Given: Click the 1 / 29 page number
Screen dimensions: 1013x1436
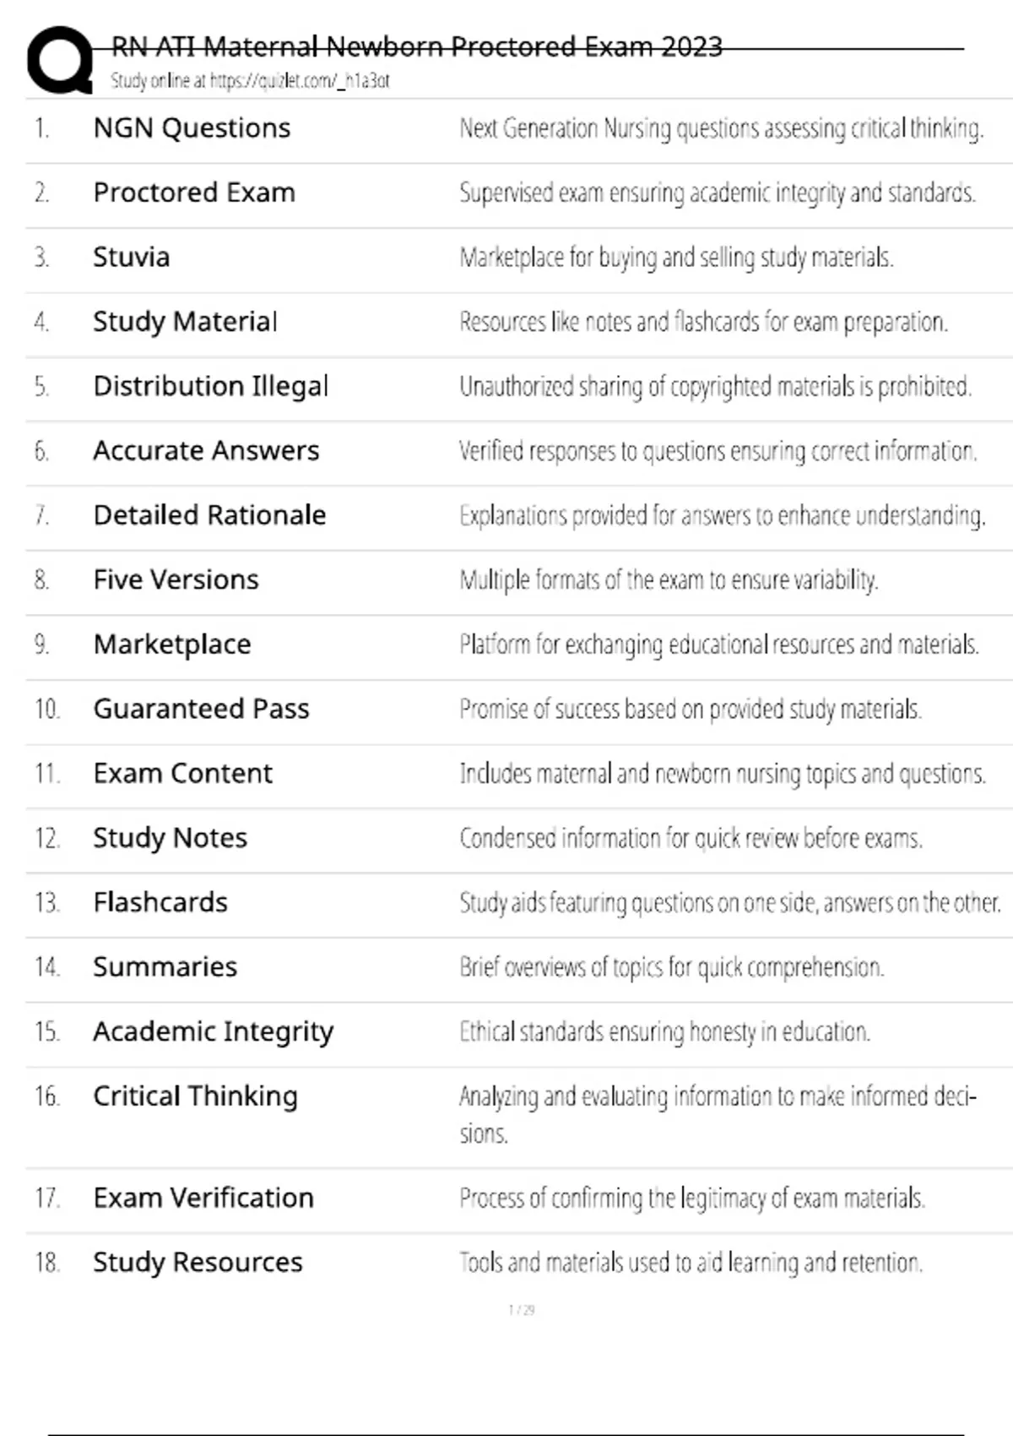Looking at the screenshot, I should click(x=522, y=1310).
